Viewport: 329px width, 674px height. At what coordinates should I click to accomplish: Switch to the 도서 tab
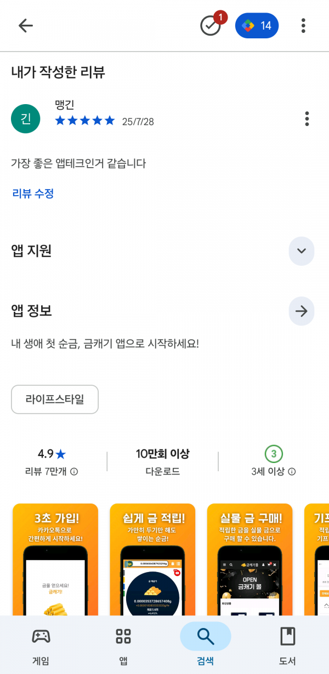288,646
